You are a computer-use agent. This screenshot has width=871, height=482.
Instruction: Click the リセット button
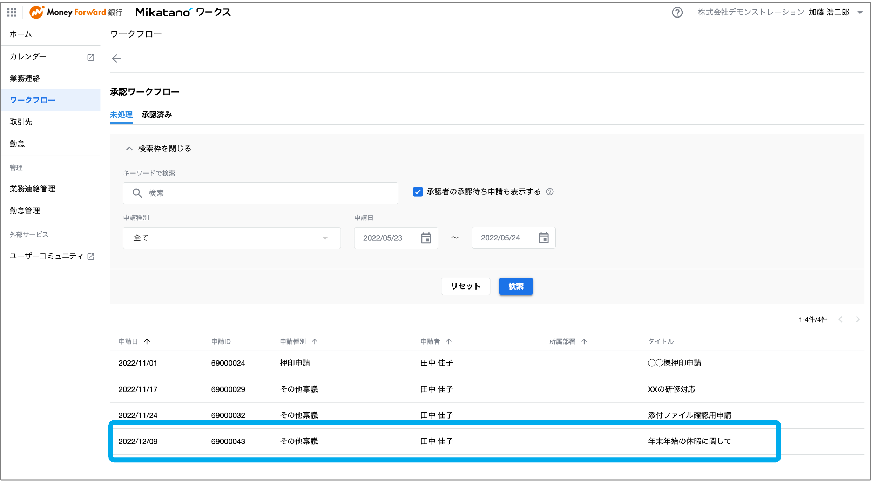[x=465, y=286]
